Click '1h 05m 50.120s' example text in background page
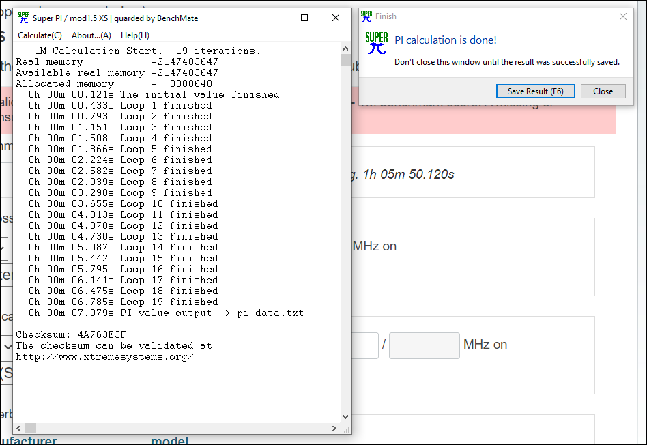The width and height of the screenshot is (647, 445). pyautogui.click(x=409, y=175)
